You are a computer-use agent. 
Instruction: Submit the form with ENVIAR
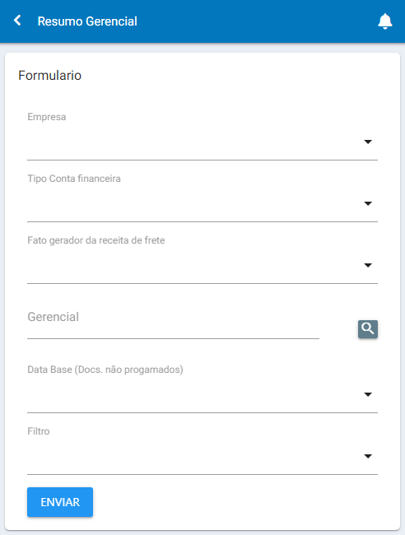coord(60,502)
